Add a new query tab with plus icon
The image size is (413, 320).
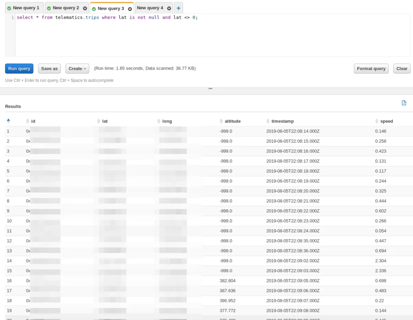(x=178, y=8)
